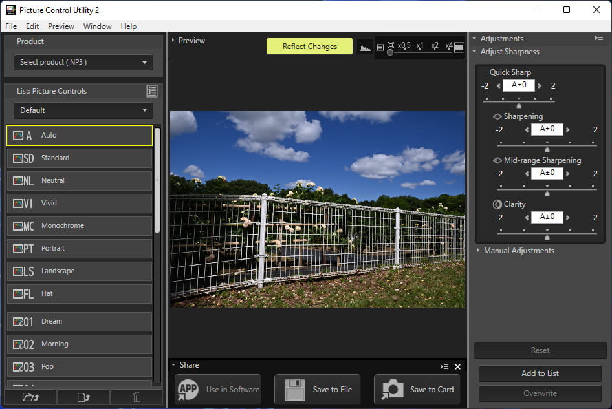This screenshot has height=409, width=612.
Task: Click the Quick Sharp value field
Action: 519,85
